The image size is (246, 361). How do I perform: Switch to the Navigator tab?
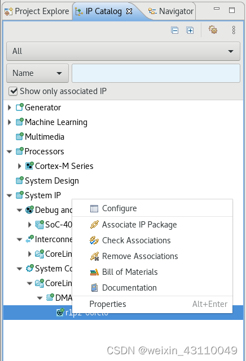[171, 11]
